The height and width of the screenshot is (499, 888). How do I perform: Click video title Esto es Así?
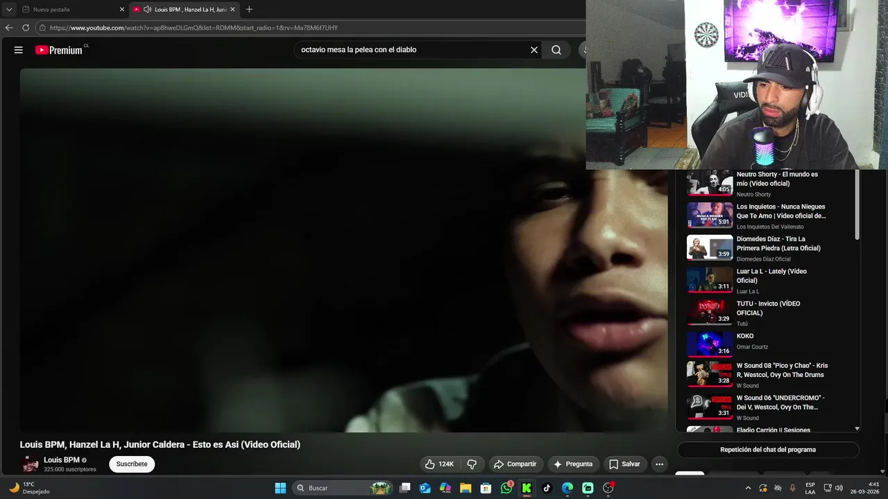[x=160, y=445]
